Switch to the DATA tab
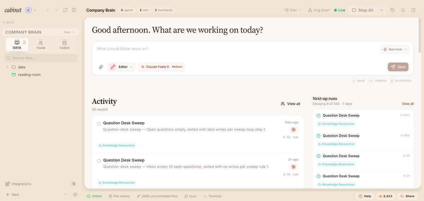 pyautogui.click(x=17, y=45)
